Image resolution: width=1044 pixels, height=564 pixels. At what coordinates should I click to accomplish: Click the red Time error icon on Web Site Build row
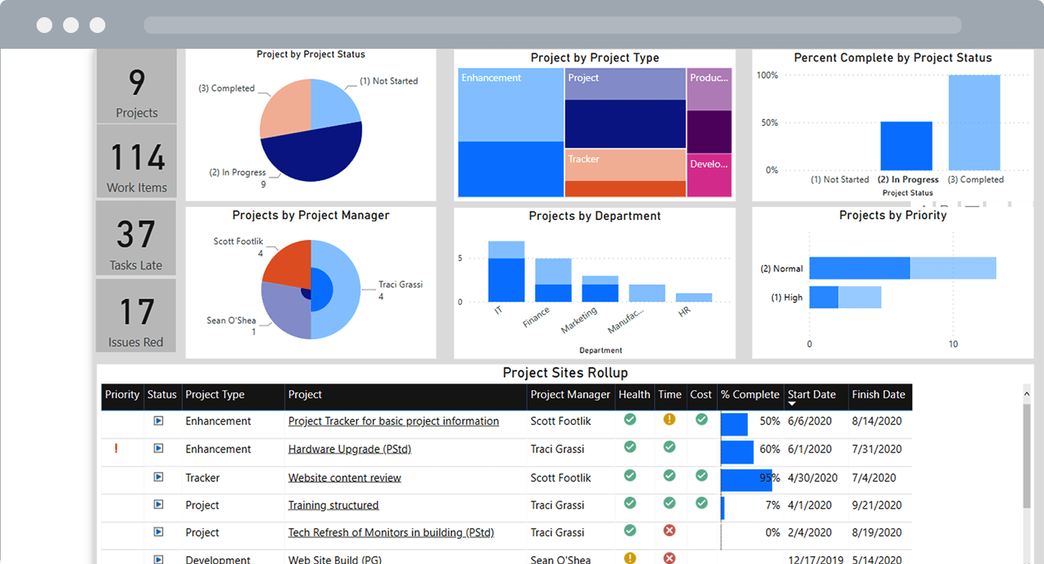pyautogui.click(x=669, y=558)
